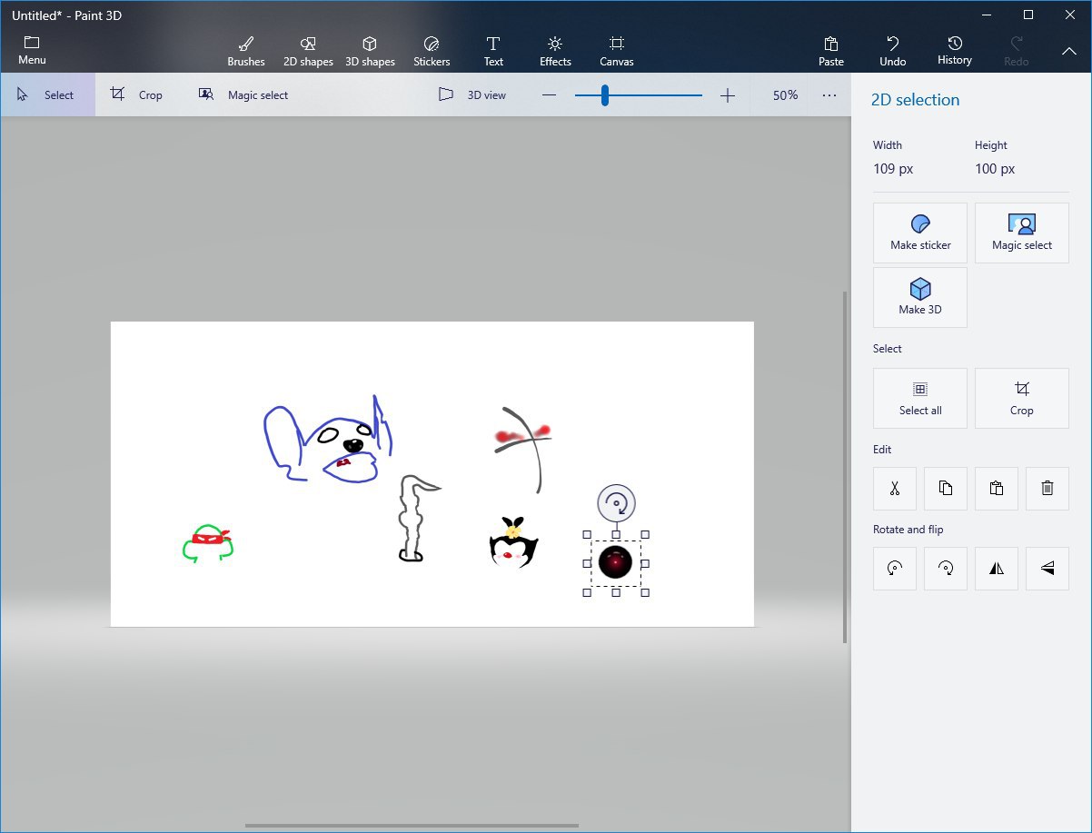Click the zoom out minus button
This screenshot has width=1092, height=833.
549,95
